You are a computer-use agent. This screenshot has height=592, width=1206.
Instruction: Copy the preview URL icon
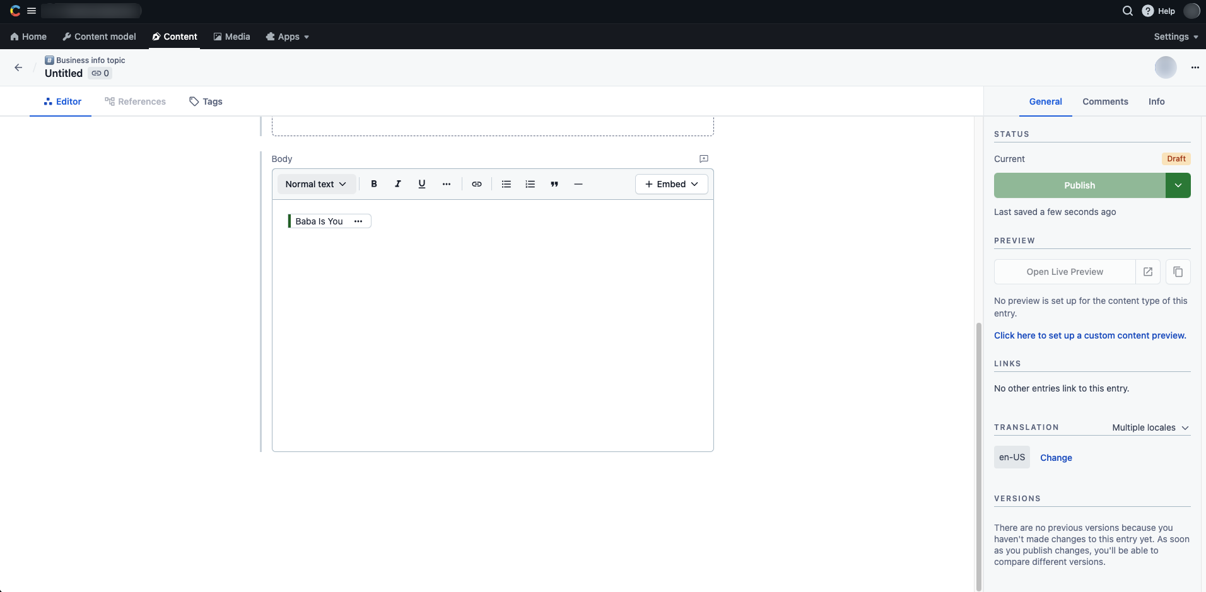tap(1178, 272)
